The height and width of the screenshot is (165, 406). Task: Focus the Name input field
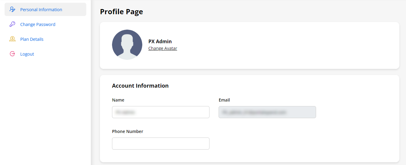[x=160, y=112]
